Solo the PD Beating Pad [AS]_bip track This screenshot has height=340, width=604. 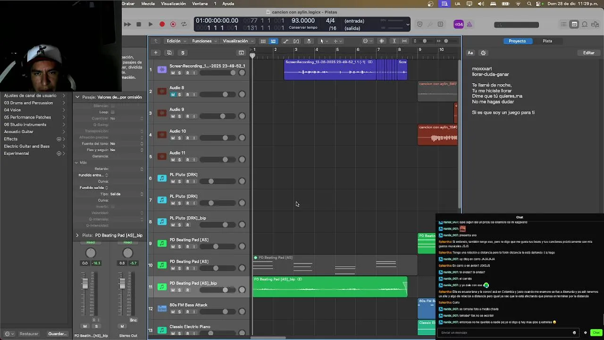[179, 290]
